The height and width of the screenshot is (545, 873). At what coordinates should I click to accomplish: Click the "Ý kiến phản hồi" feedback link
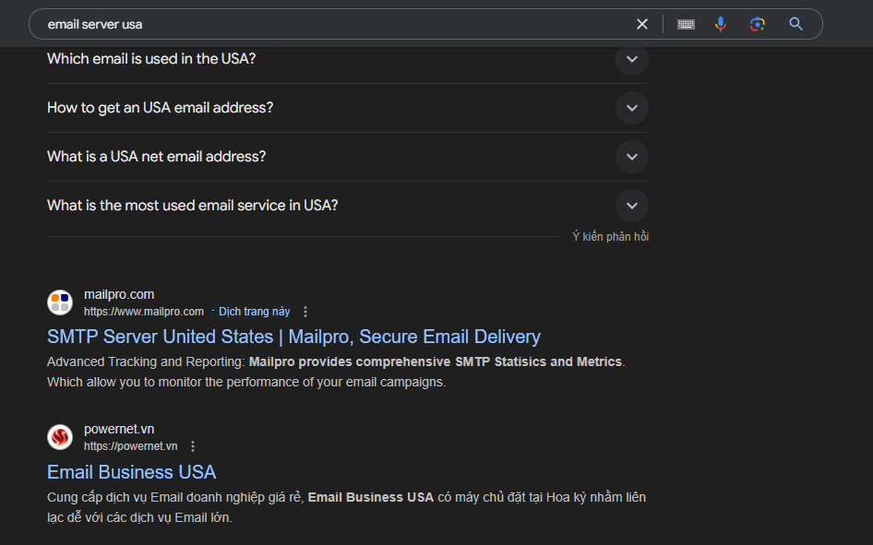click(x=610, y=237)
